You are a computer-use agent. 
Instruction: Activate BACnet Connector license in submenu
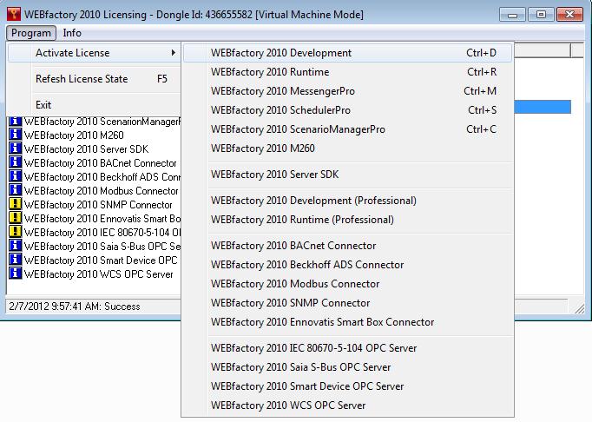pyautogui.click(x=347, y=246)
